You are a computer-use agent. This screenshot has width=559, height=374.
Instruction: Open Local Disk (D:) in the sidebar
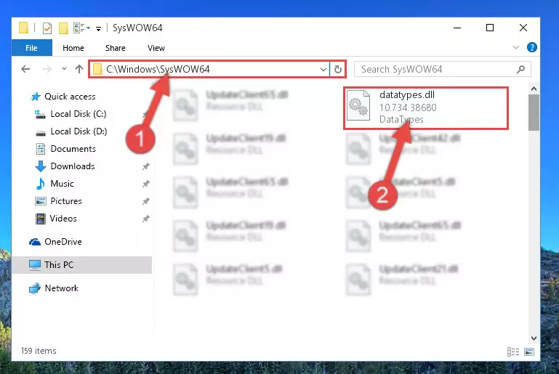[x=71, y=131]
